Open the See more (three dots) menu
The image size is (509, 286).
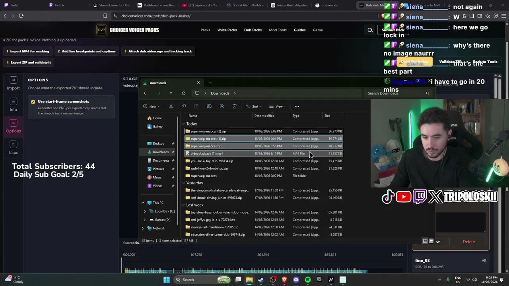pos(297,106)
